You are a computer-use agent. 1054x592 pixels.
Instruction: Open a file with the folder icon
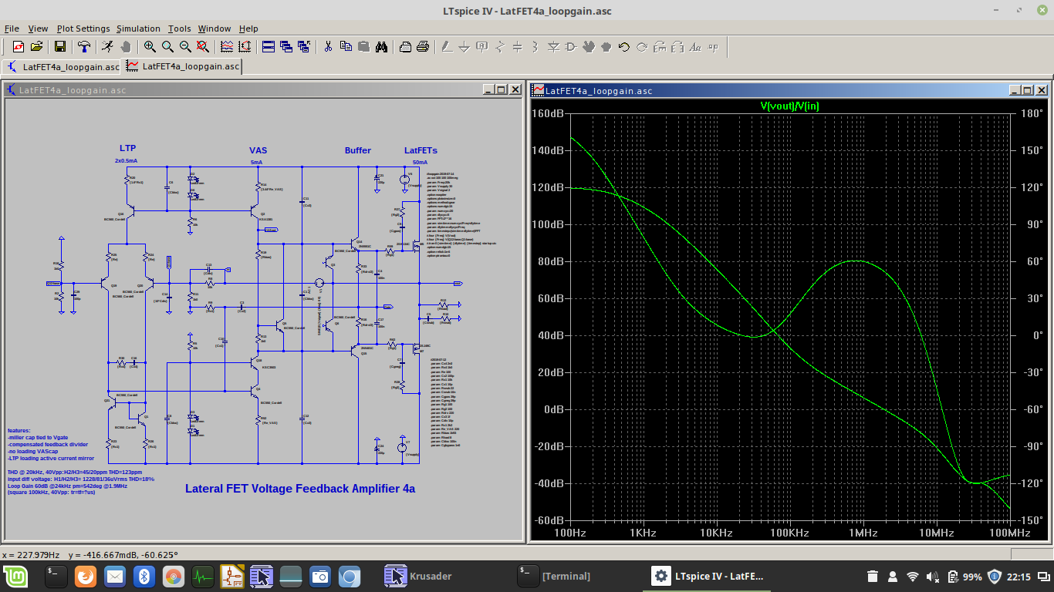(x=36, y=47)
